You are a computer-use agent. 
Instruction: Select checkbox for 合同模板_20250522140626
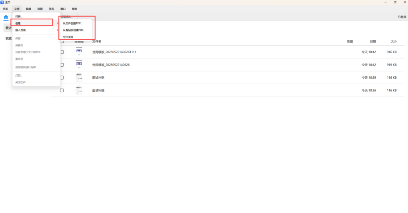62,65
